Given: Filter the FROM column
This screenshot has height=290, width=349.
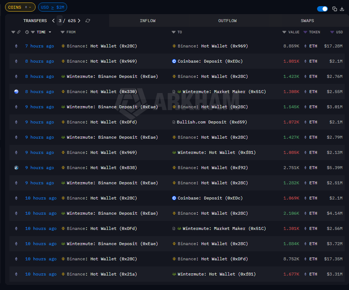Looking at the screenshot, I should pyautogui.click(x=62, y=32).
